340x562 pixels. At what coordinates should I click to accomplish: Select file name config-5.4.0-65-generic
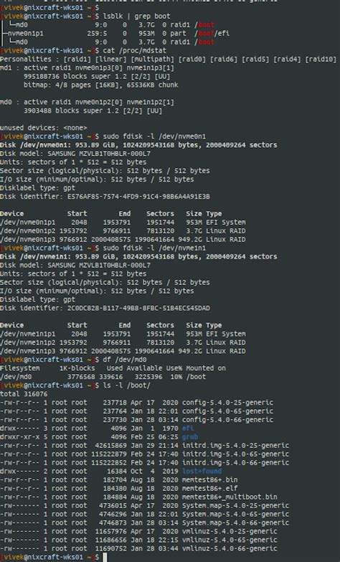[227, 411]
